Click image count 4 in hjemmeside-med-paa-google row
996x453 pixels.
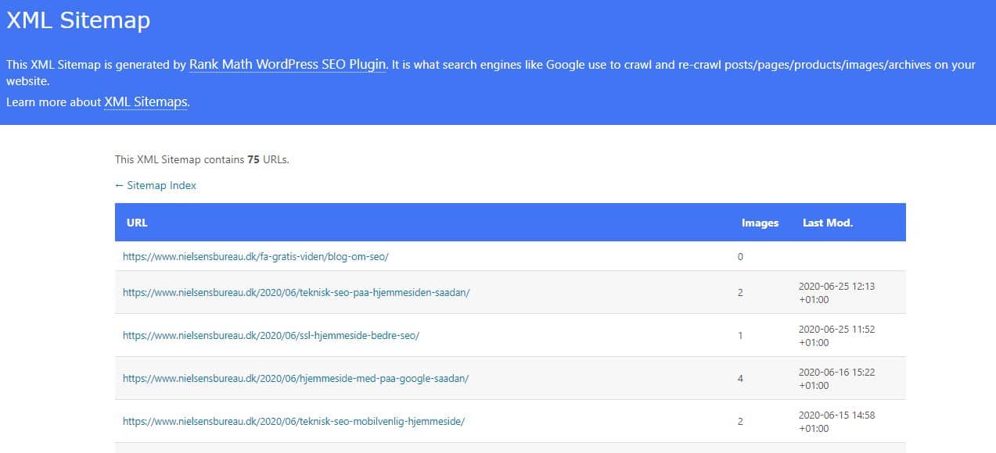coord(740,379)
